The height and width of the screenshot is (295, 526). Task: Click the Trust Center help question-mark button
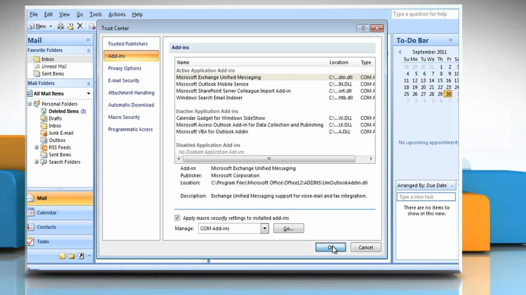363,28
